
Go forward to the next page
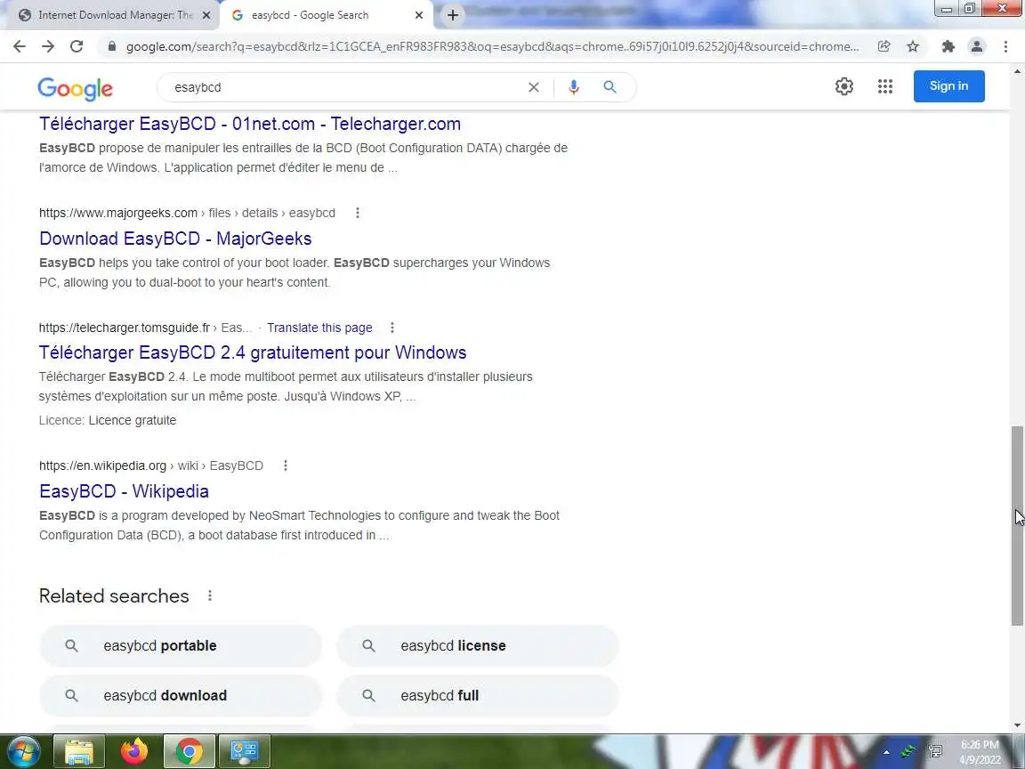[48, 46]
